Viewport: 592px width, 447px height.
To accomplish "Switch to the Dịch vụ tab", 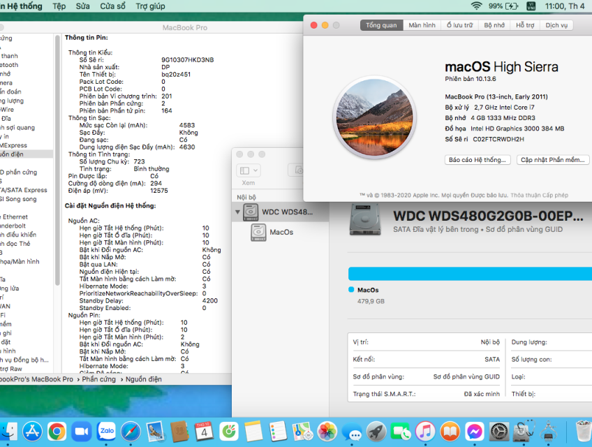I will 556,25.
